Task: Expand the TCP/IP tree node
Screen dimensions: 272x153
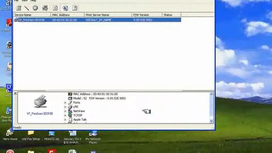Action: point(65,115)
